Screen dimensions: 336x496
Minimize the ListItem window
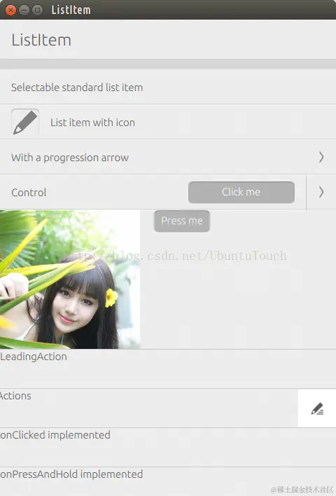click(x=24, y=10)
